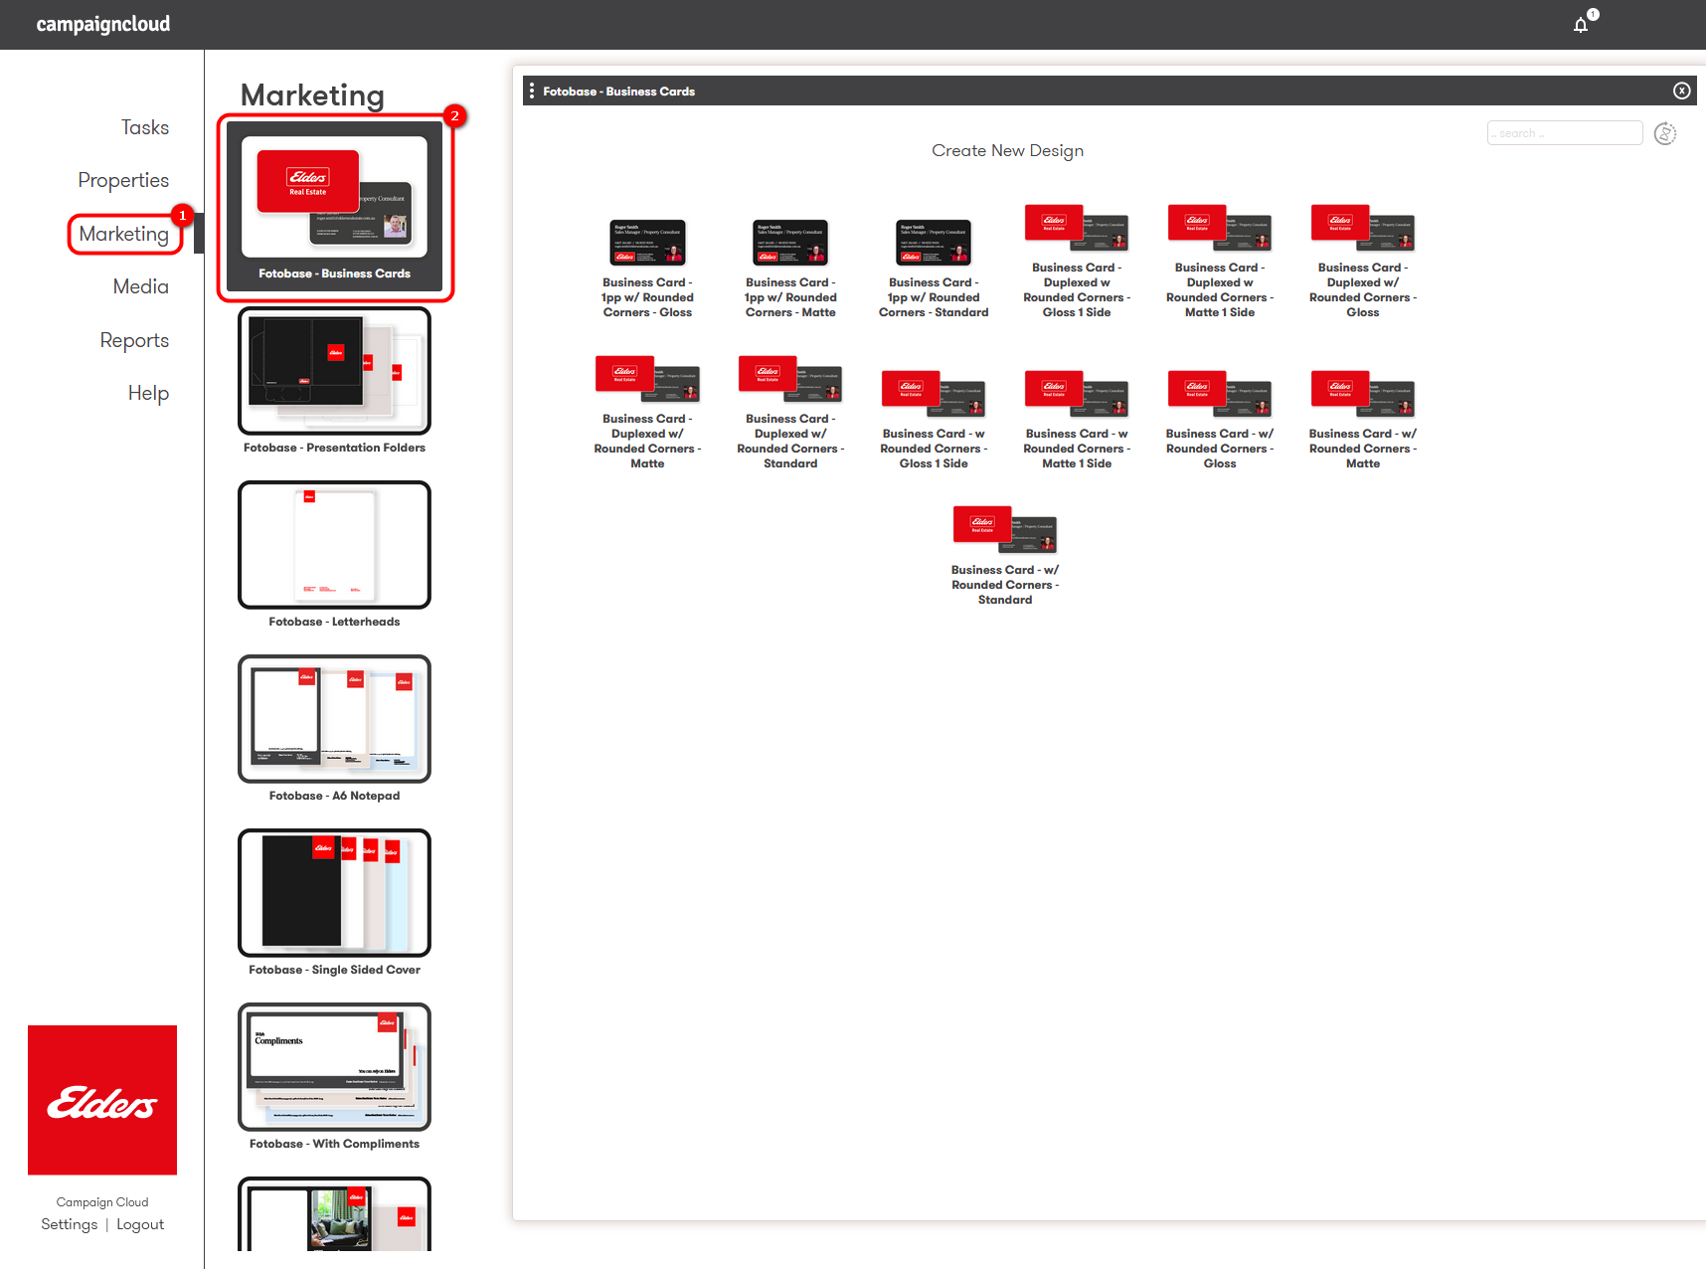Focus the design search field

pyautogui.click(x=1564, y=133)
